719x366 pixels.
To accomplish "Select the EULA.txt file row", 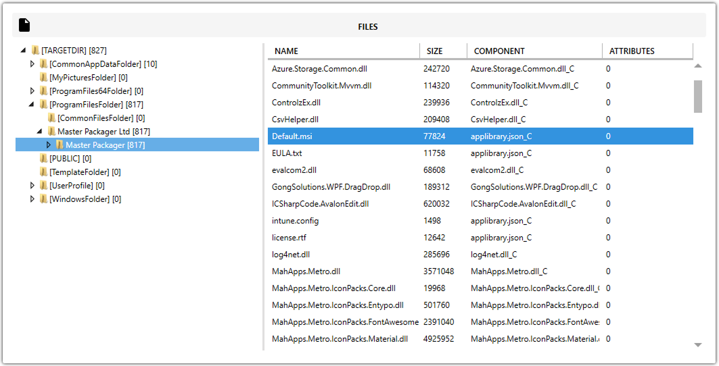I will pos(480,153).
